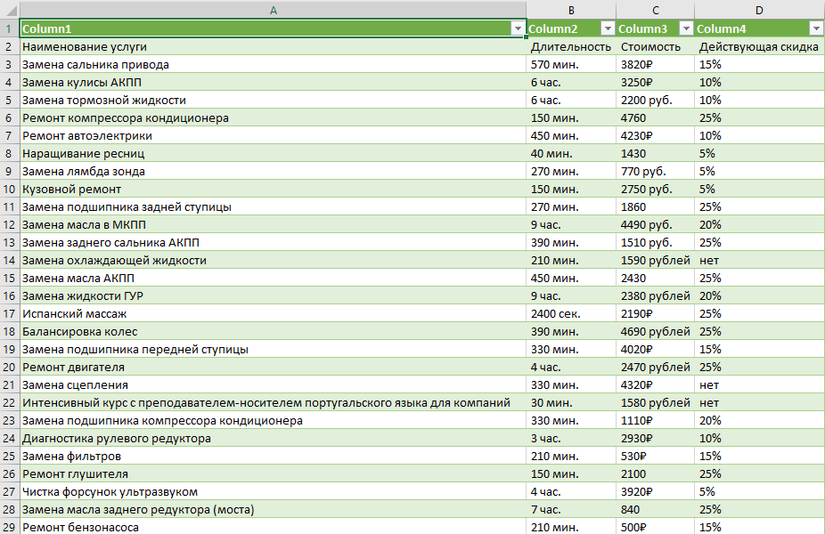Click cost cell '4690 рублей'
This screenshot has height=534, width=825.
pyautogui.click(x=655, y=332)
